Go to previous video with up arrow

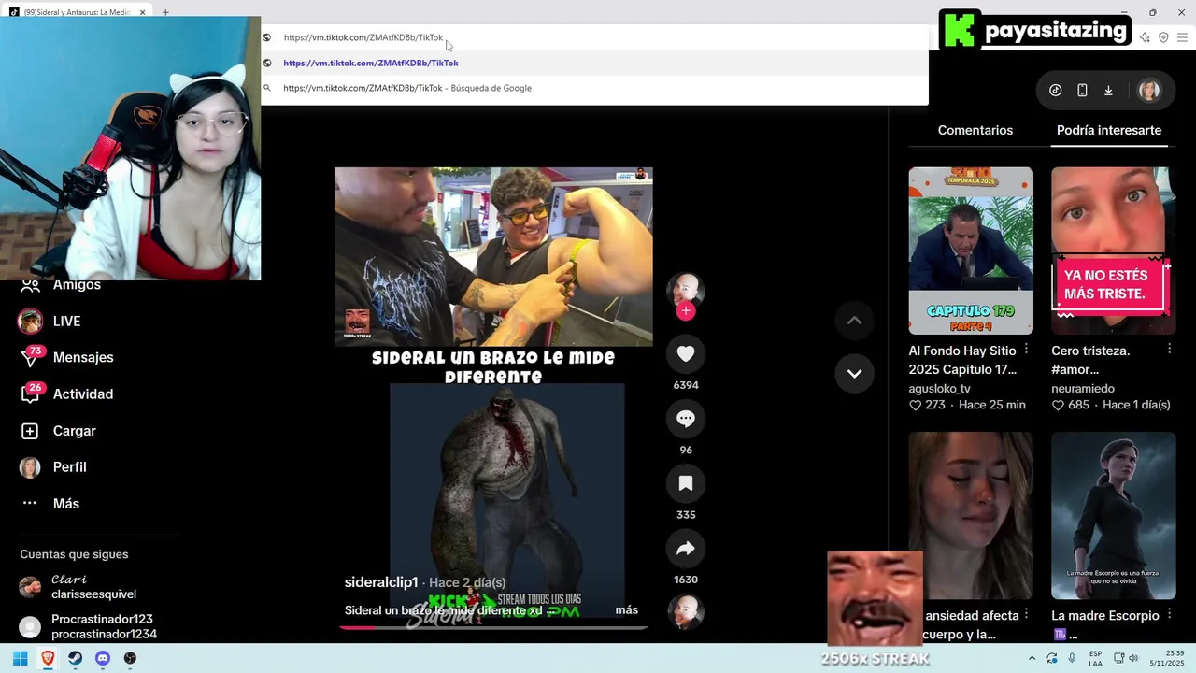pyautogui.click(x=854, y=321)
